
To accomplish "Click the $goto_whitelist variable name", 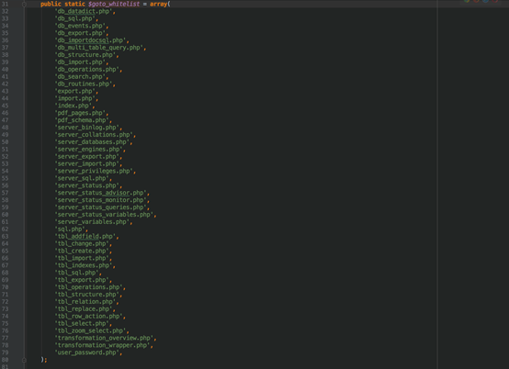I will pyautogui.click(x=114, y=5).
